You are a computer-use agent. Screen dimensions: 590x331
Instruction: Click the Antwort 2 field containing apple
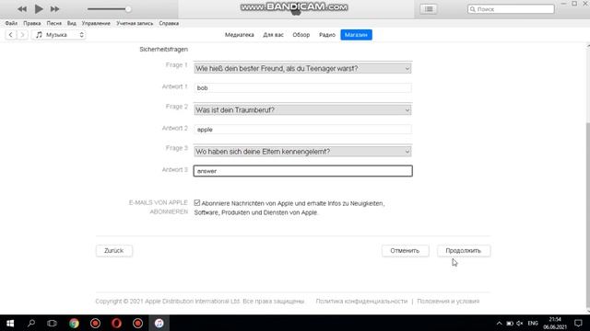tap(303, 130)
